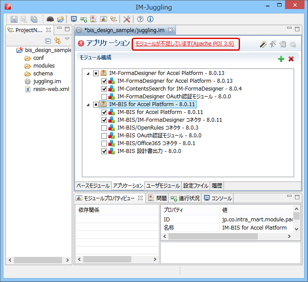Image resolution: width=308 pixels, height=282 pixels.
Task: Uncheck IM-FormaDesigner for Accel Platform child module
Action: (x=104, y=81)
